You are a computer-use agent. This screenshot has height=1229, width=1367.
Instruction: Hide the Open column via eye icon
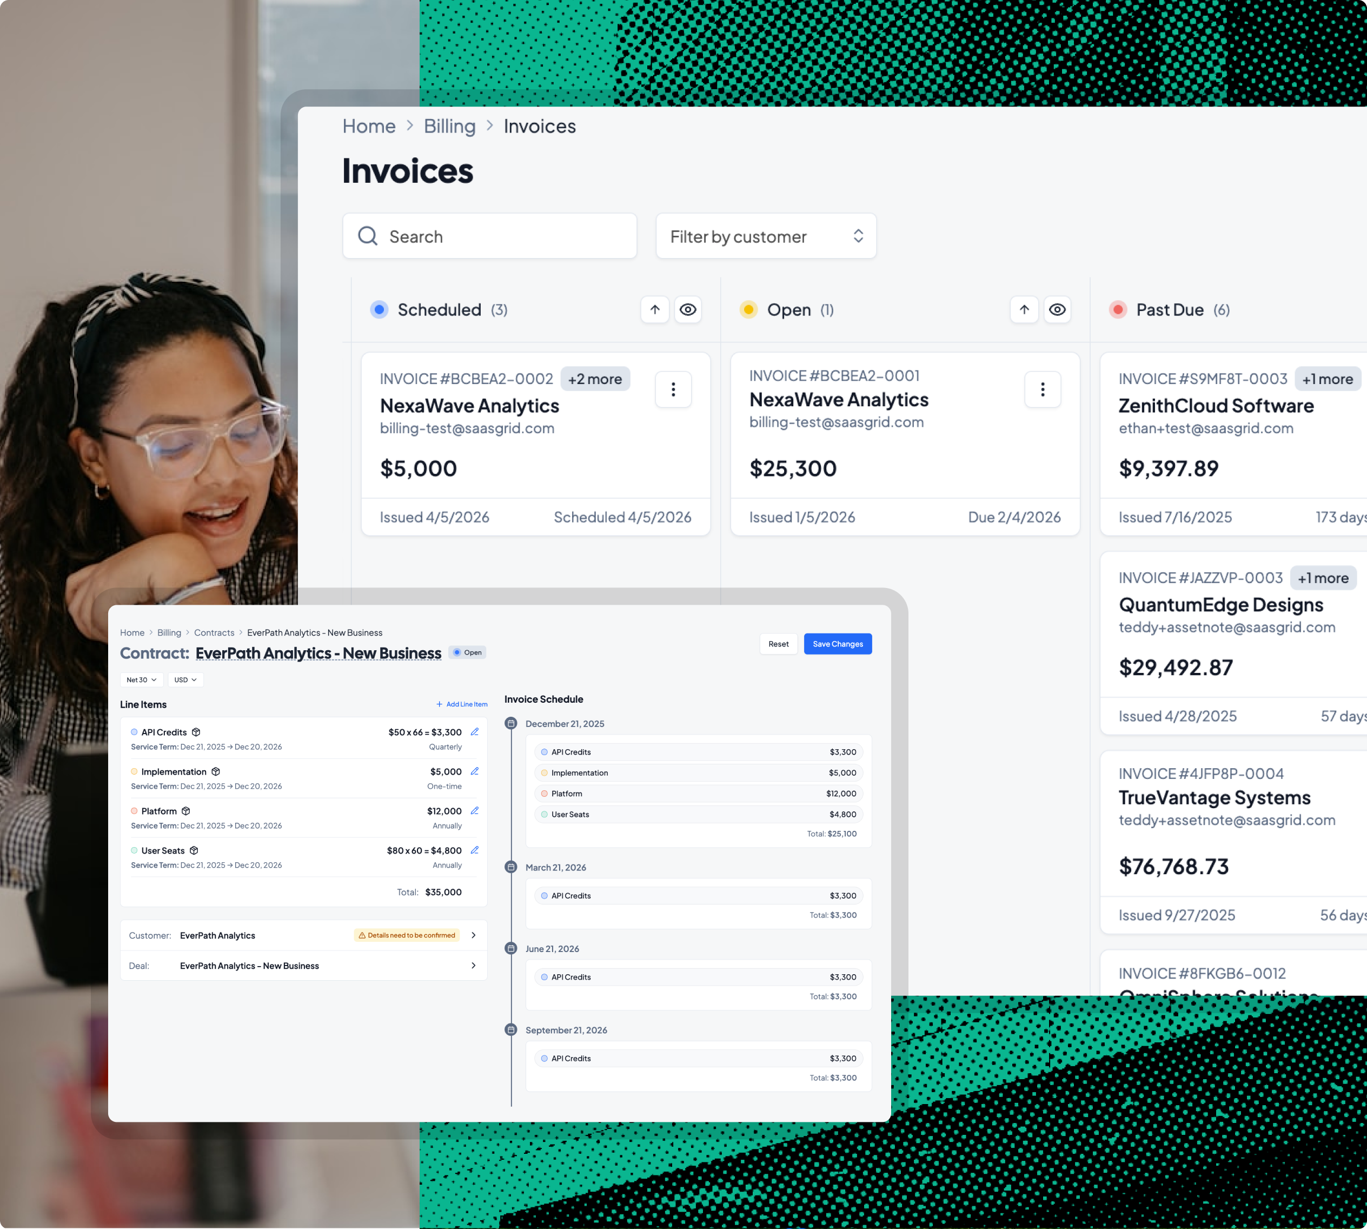tap(1057, 310)
